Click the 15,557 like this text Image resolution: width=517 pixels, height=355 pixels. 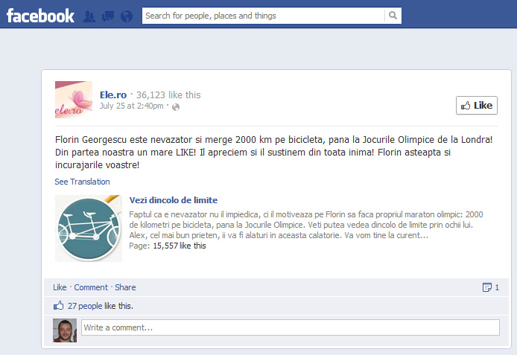coord(180,246)
